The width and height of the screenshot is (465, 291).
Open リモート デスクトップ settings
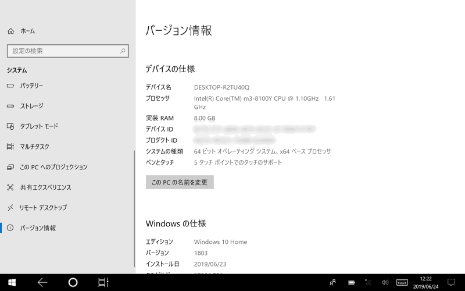click(43, 208)
